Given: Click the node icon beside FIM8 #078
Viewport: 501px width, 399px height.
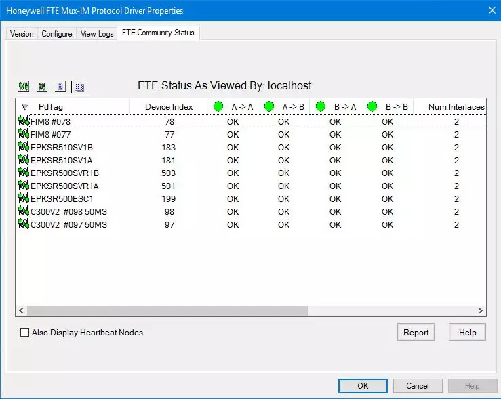Looking at the screenshot, I should tap(24, 121).
